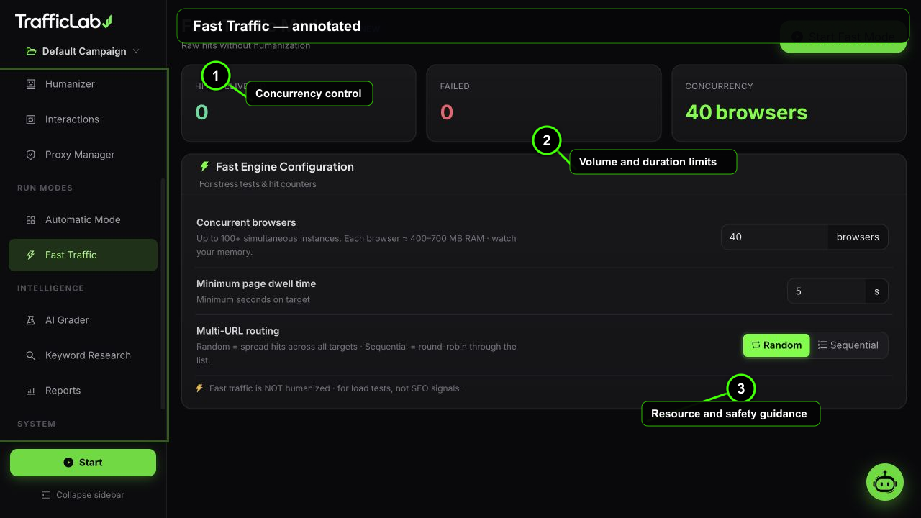Open the Humanizer page
Viewport: 921px width, 518px height.
point(83,84)
